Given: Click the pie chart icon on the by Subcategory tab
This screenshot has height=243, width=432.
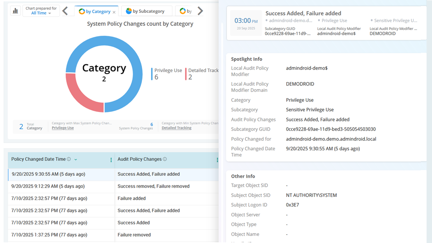Looking at the screenshot, I should click(x=129, y=11).
